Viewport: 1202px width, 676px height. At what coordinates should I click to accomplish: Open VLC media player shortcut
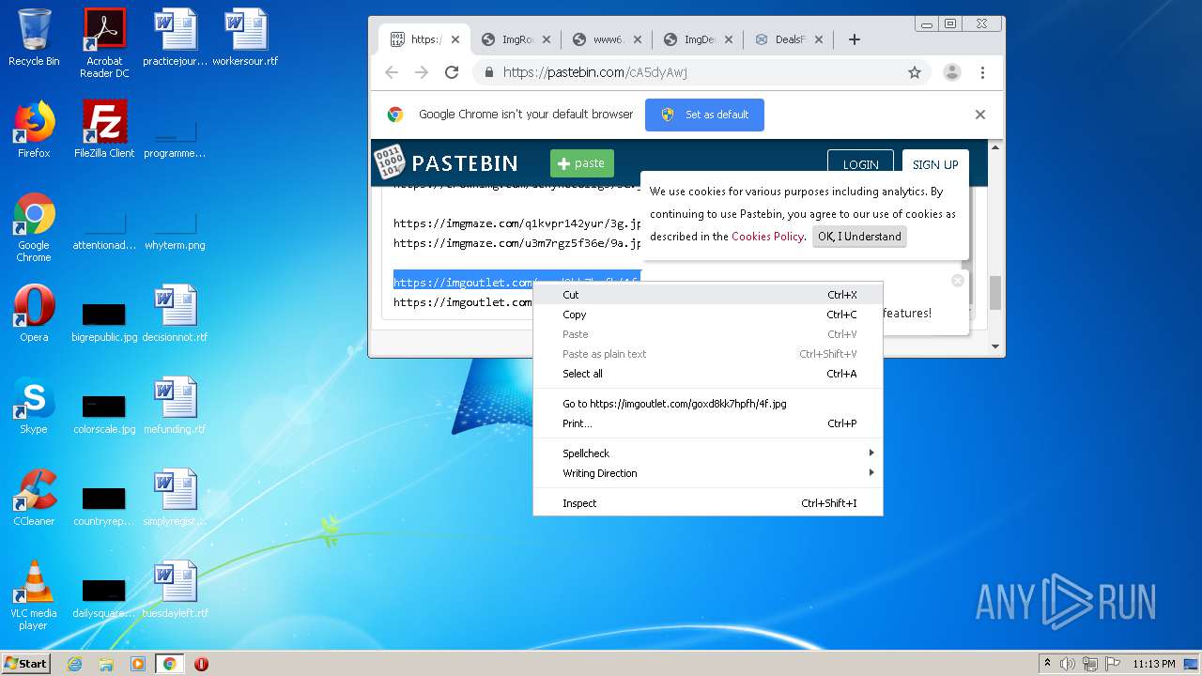tap(34, 595)
